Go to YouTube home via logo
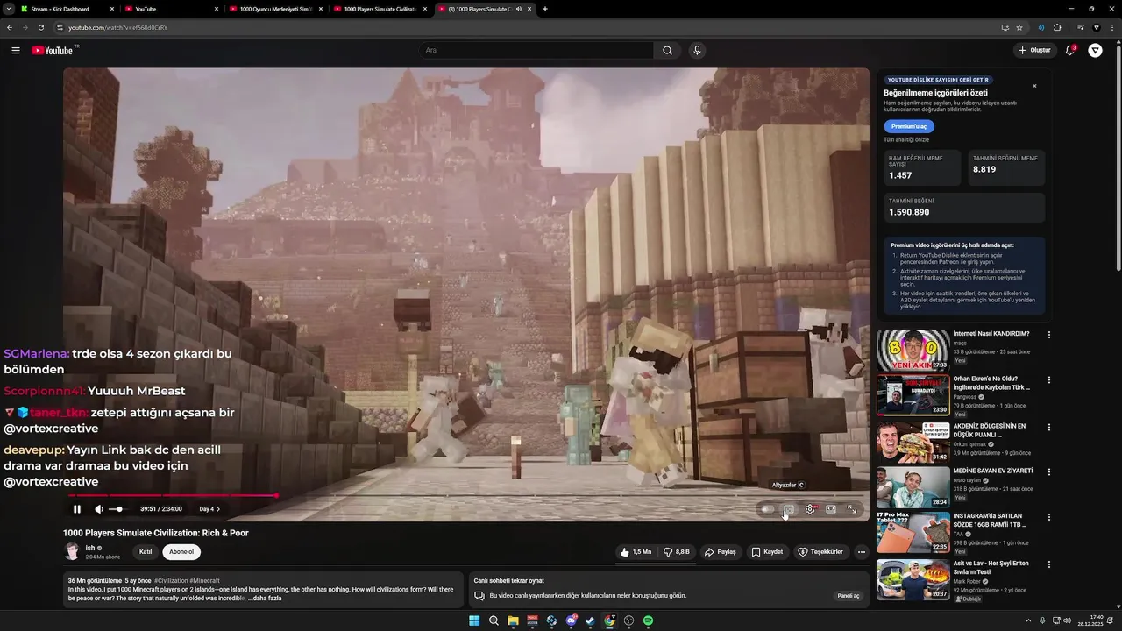The image size is (1122, 631). coord(53,50)
